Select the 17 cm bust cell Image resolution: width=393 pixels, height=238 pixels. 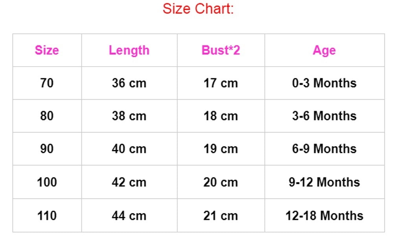click(x=220, y=83)
